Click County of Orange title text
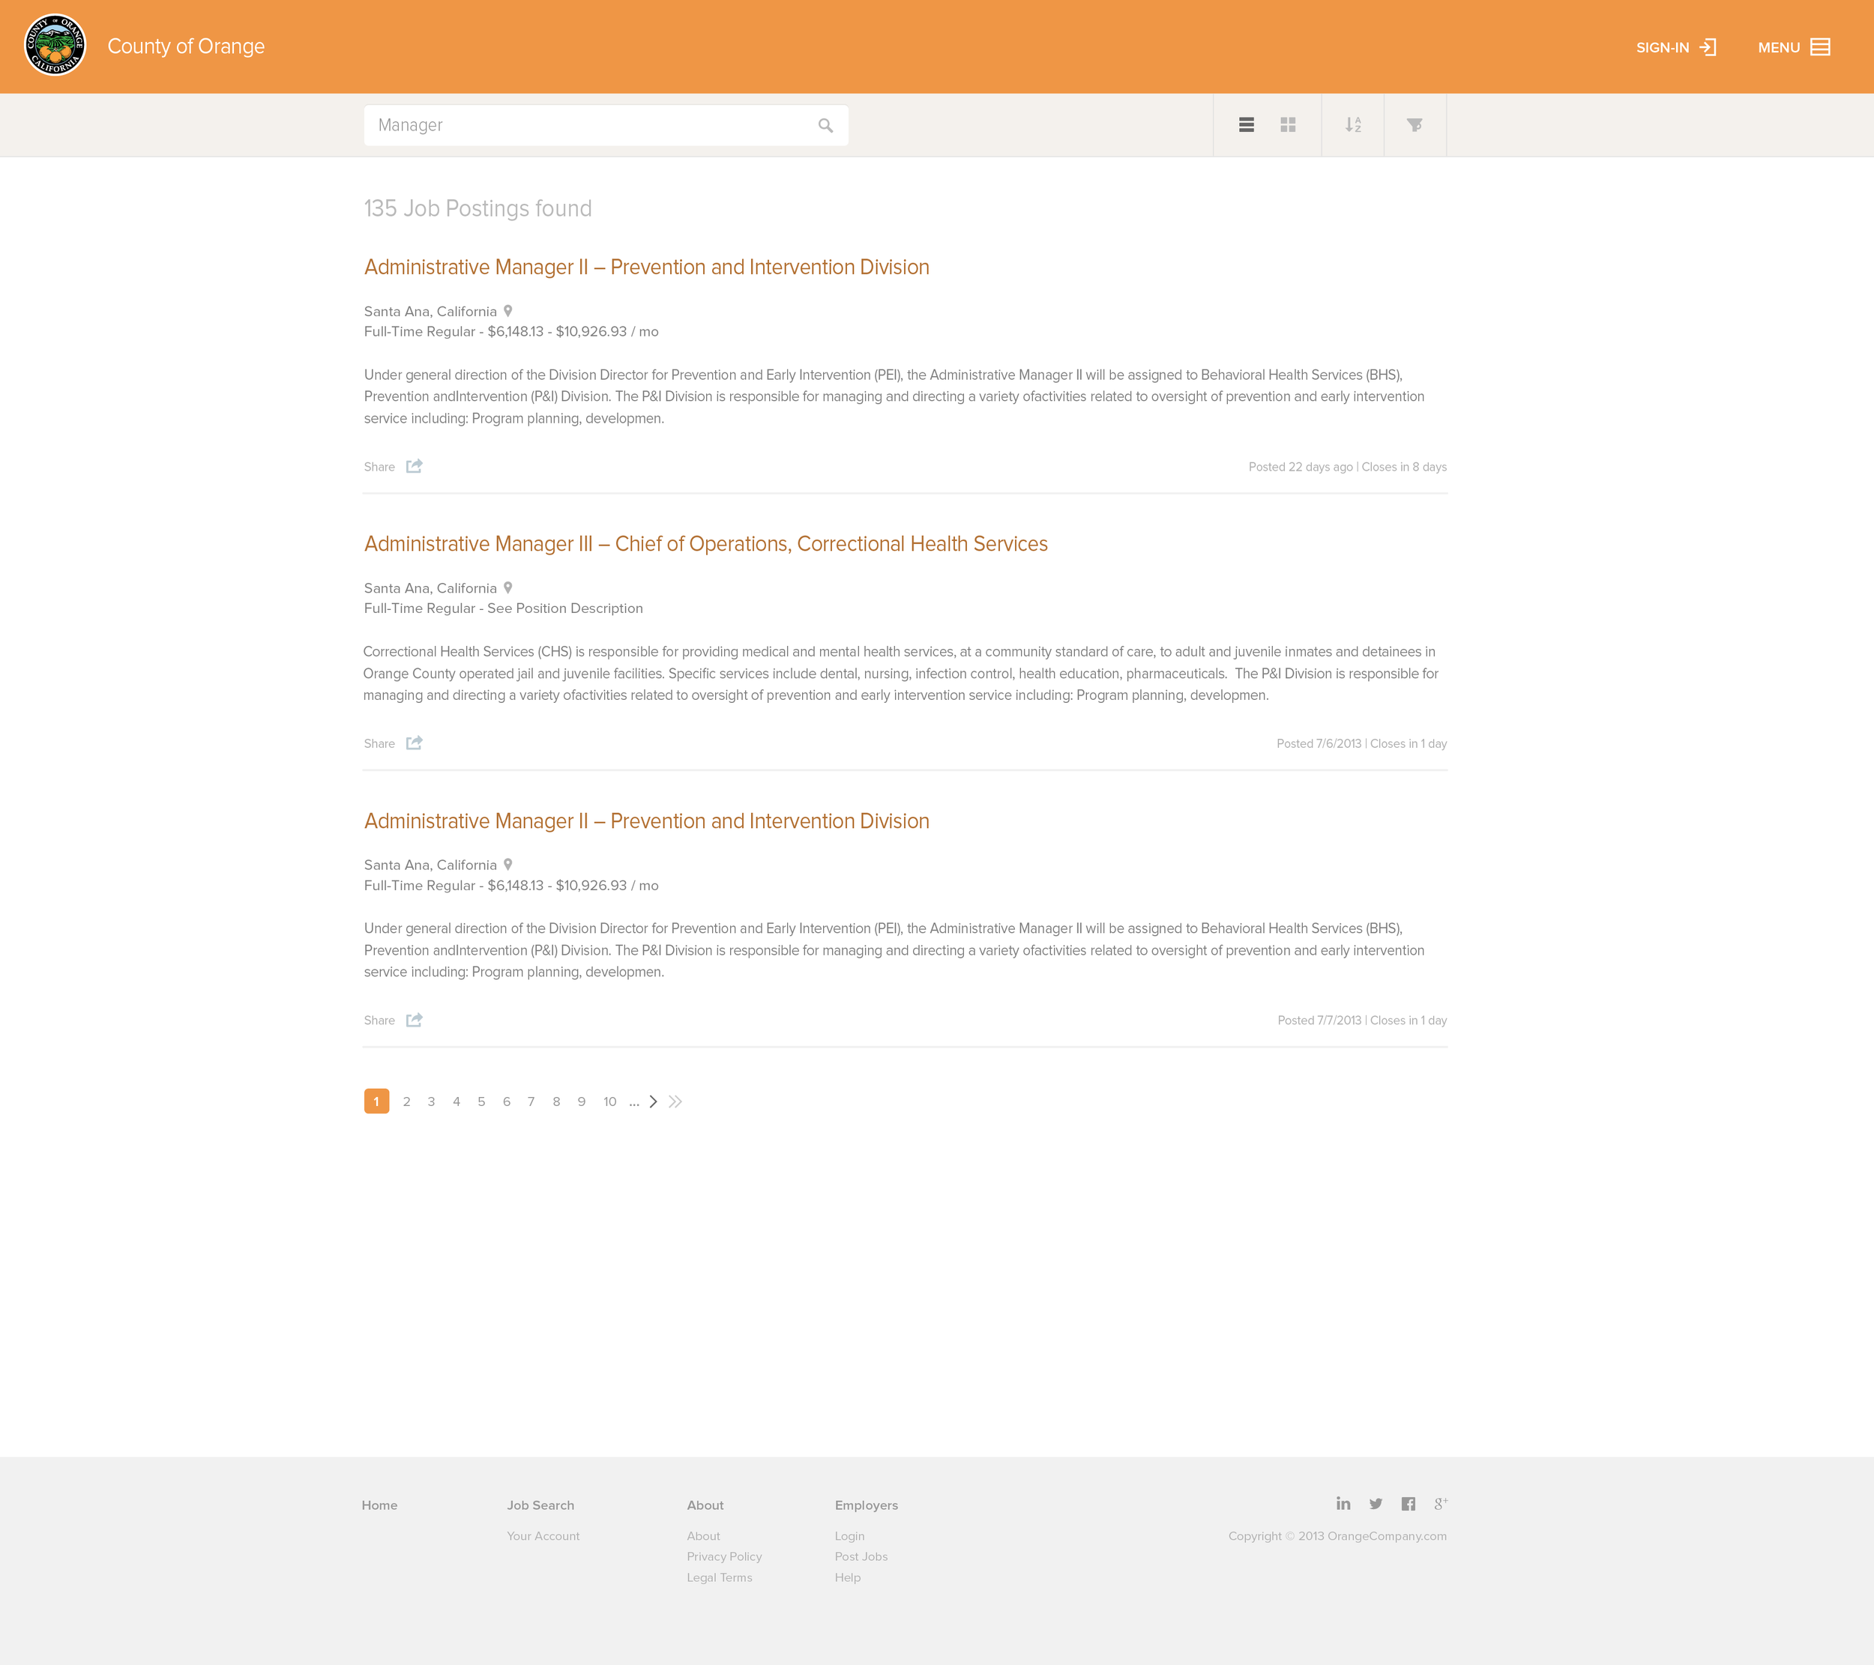The image size is (1874, 1665). tap(186, 46)
